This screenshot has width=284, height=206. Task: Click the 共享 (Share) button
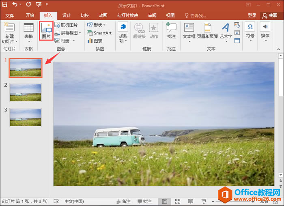[270, 15]
